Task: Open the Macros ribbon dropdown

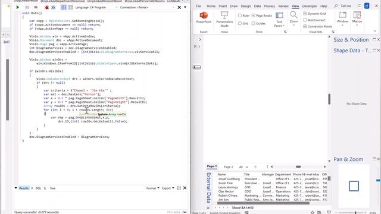Action: 357,18
